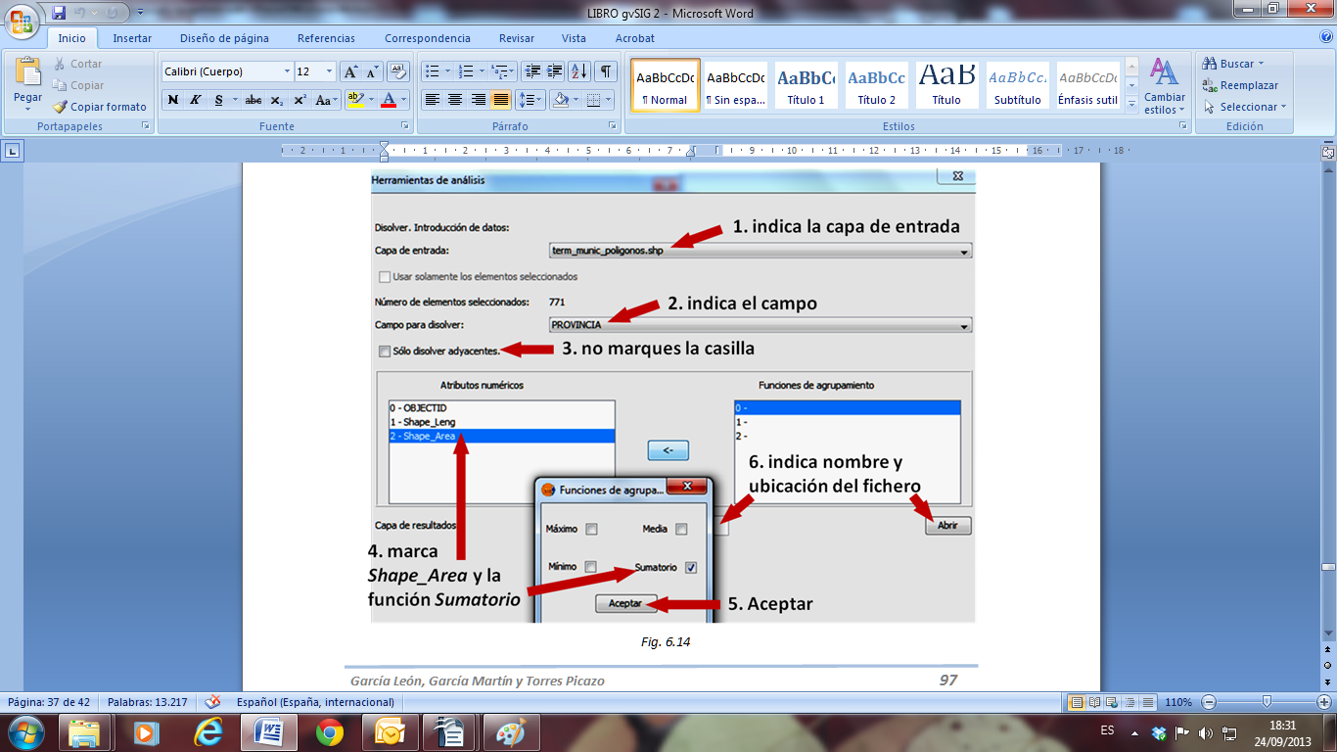1337x752 pixels.
Task: Shrink font size with shrink font icon
Action: [x=372, y=71]
